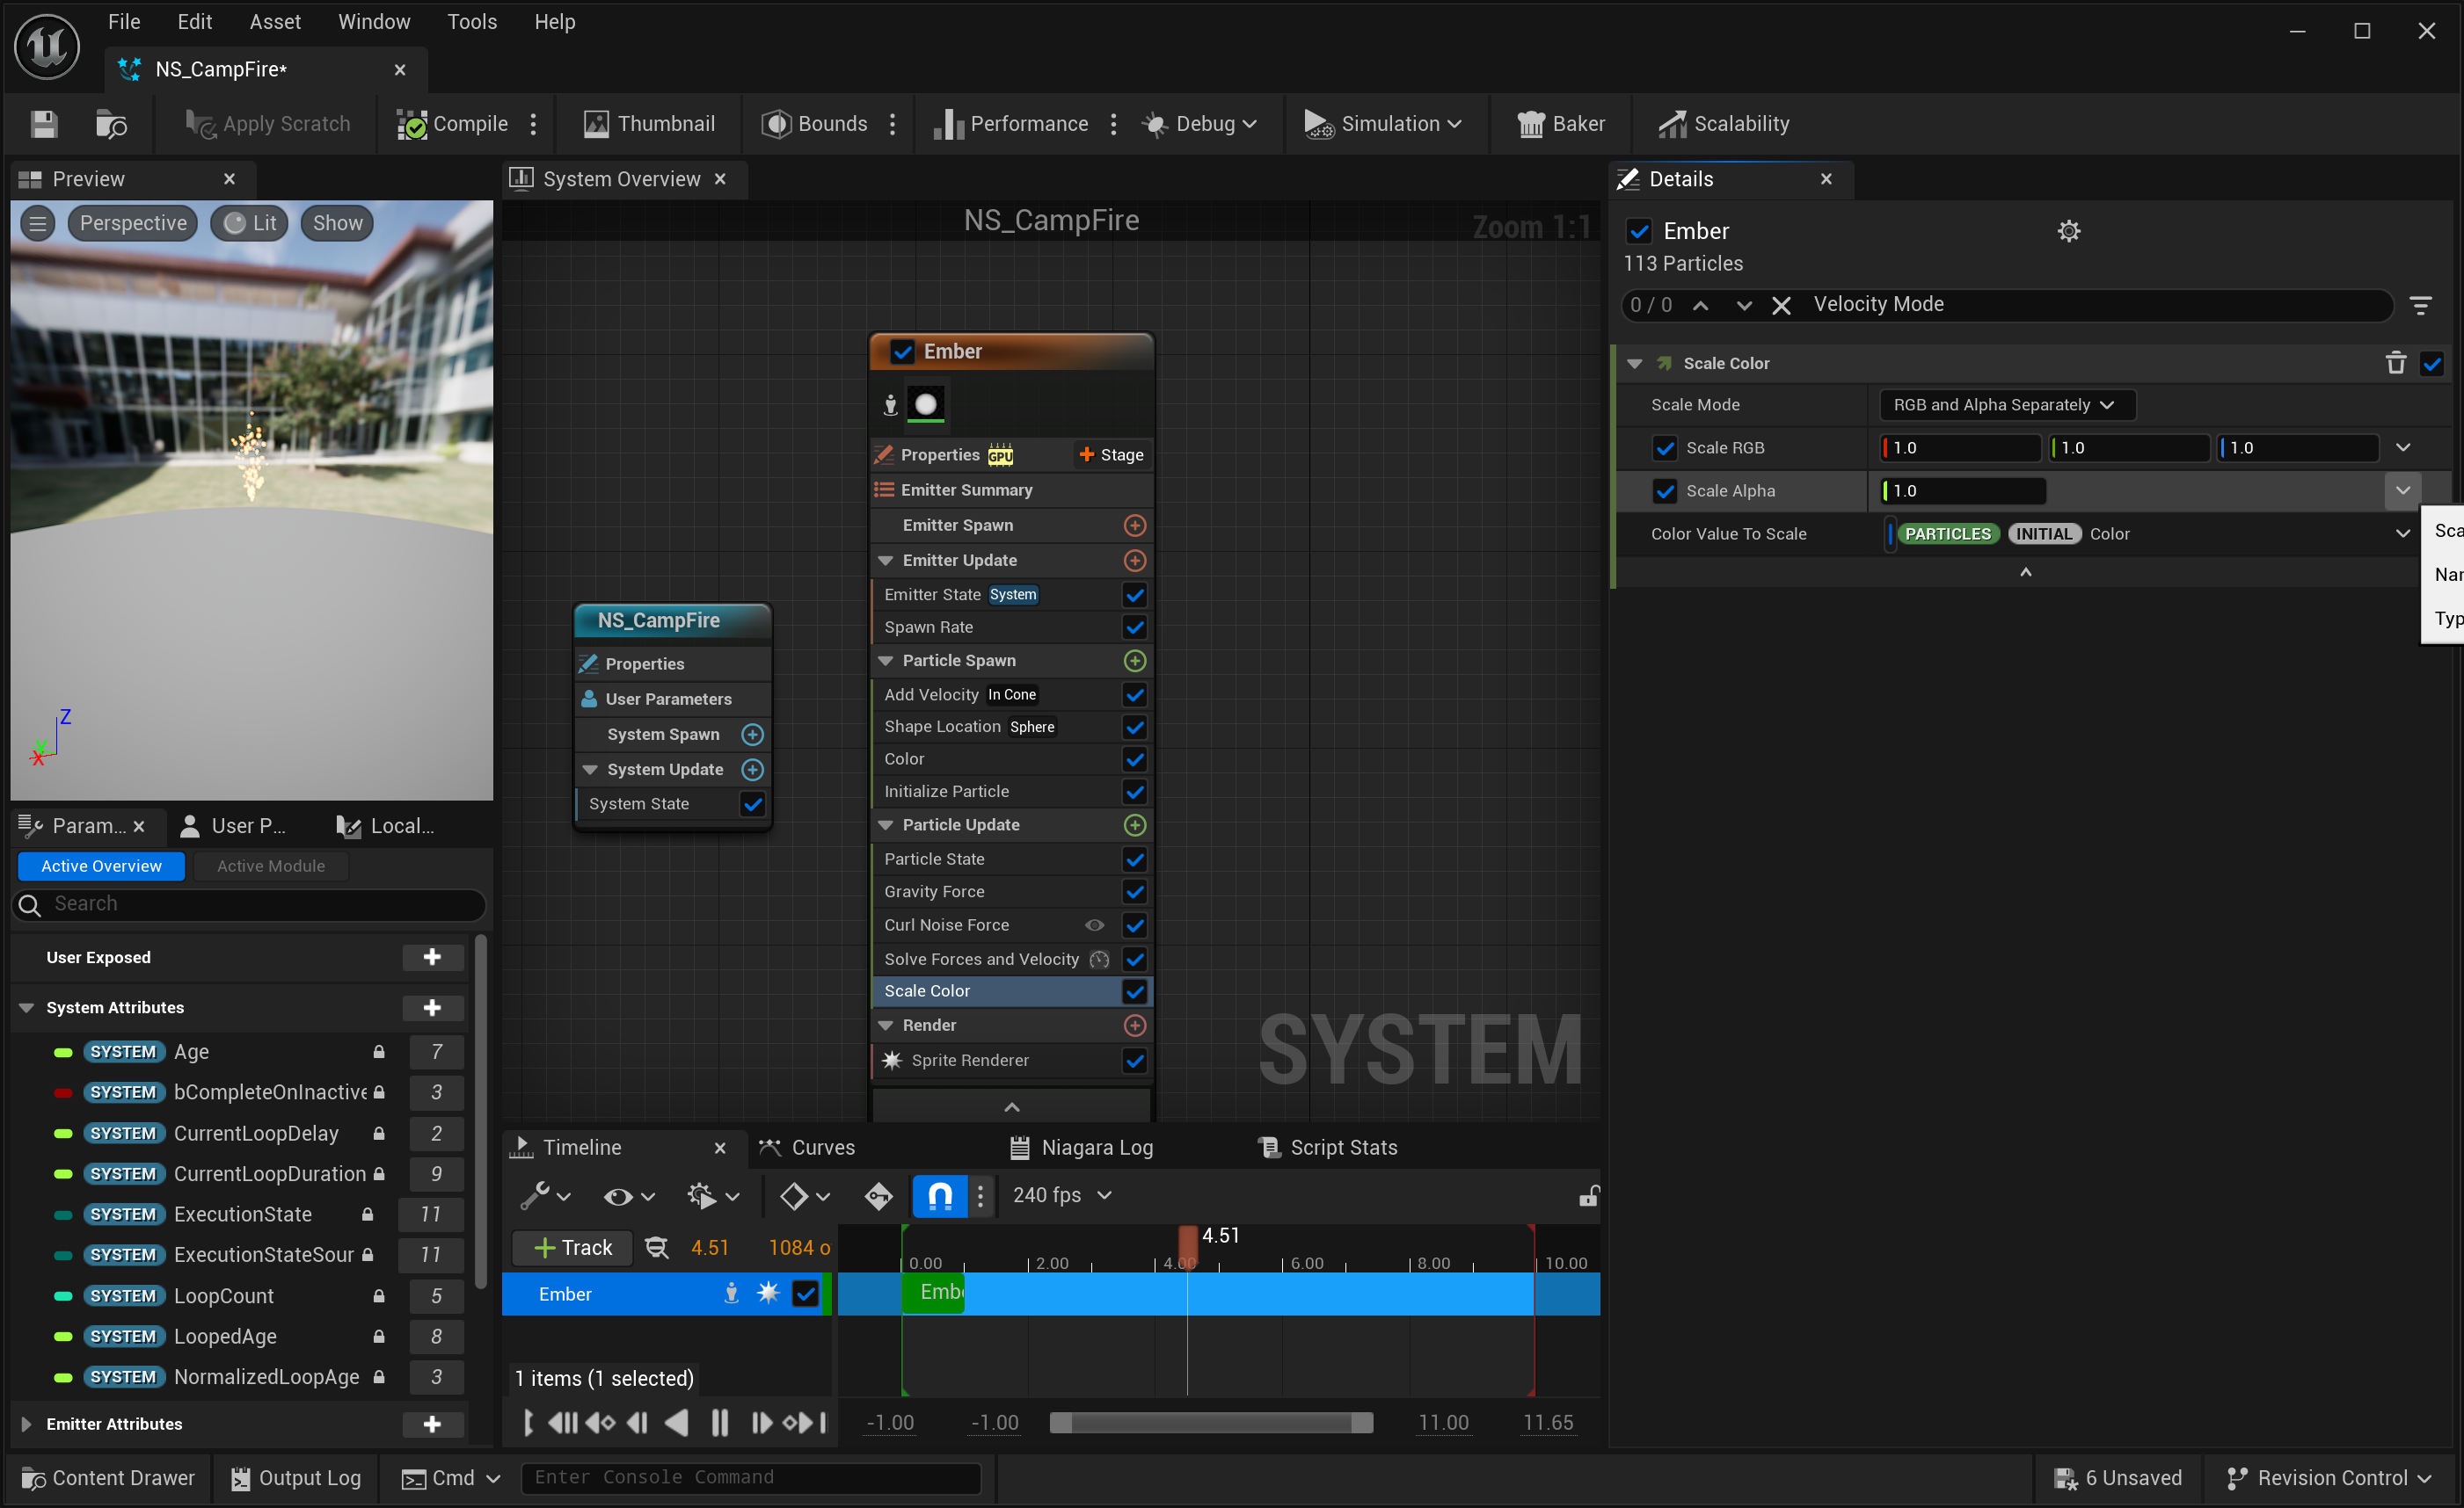
Task: Open the 240 fps frame rate dropdown
Action: [x=1061, y=1195]
